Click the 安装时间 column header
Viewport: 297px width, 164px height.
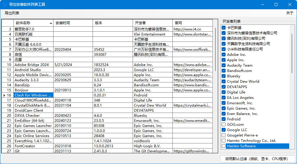click(x=73, y=23)
